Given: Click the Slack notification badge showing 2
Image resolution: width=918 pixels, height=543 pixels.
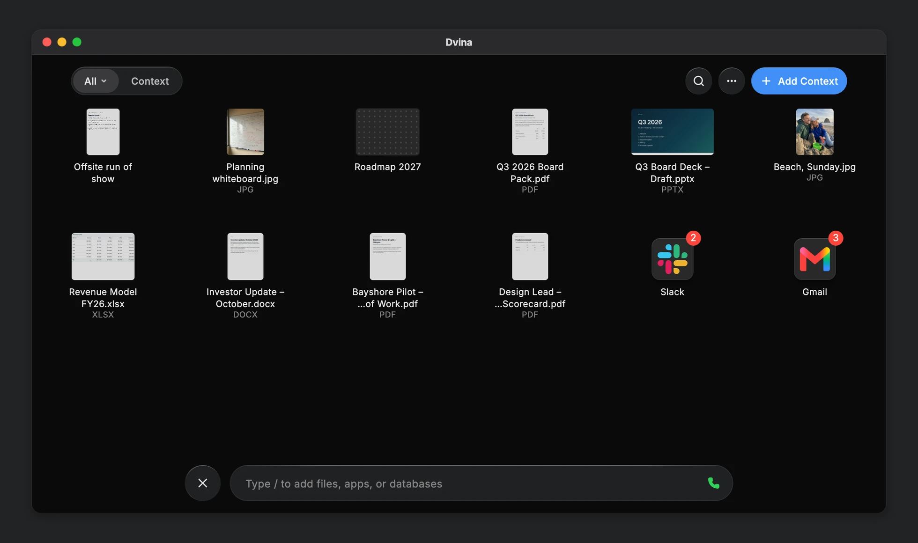Looking at the screenshot, I should coord(693,238).
